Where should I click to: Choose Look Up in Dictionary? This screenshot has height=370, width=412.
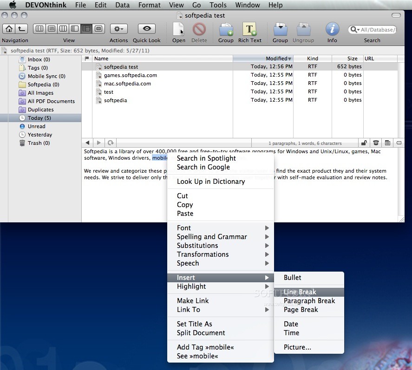(221, 182)
